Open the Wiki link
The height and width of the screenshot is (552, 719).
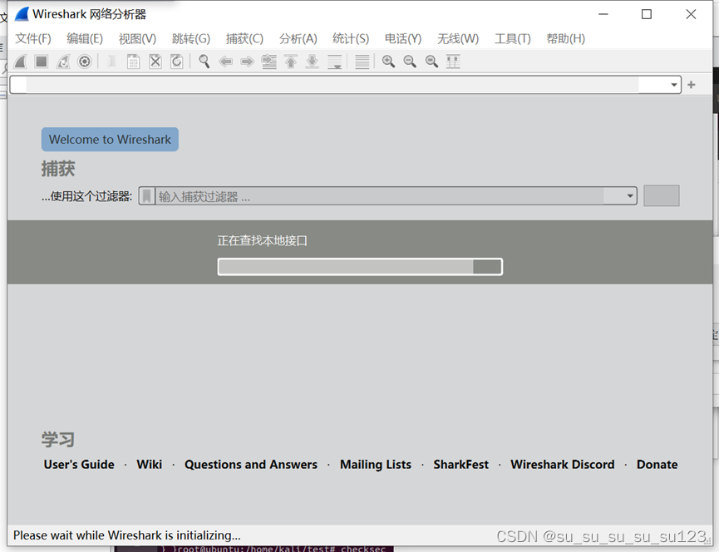coord(150,465)
